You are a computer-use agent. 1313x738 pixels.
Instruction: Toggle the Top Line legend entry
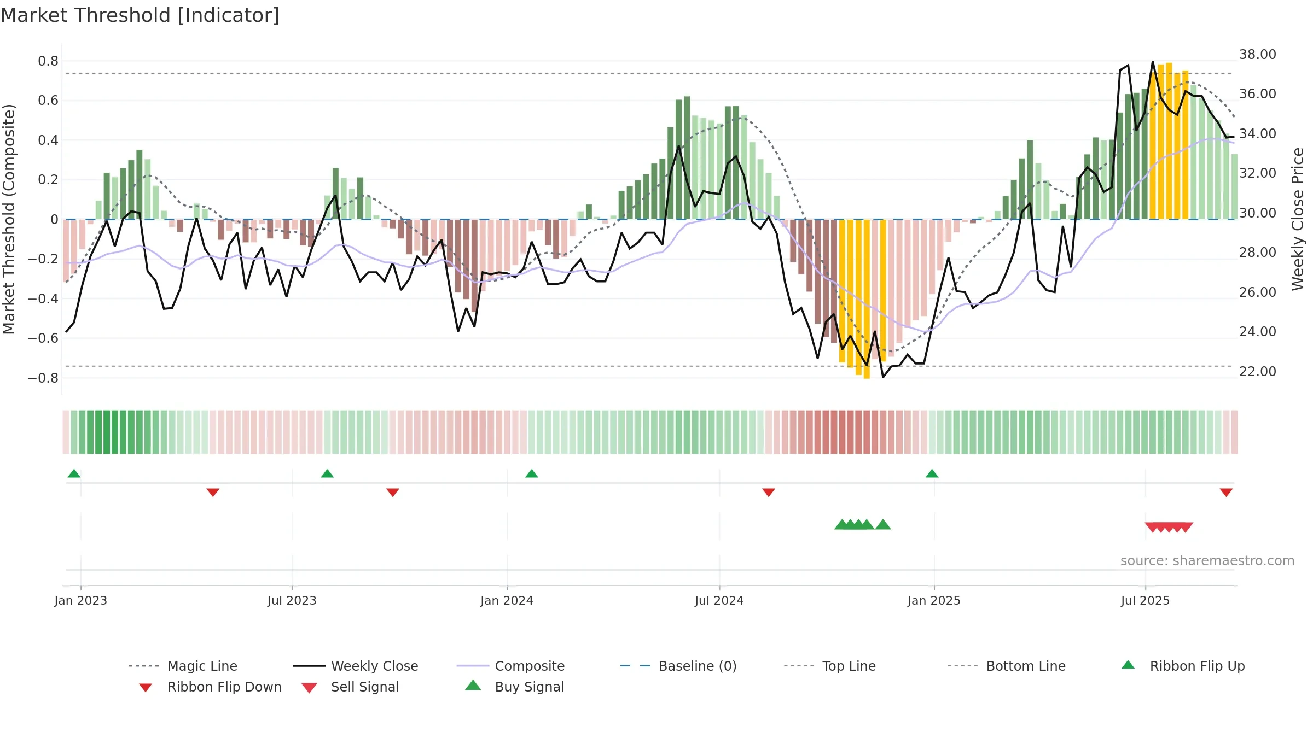coord(829,666)
